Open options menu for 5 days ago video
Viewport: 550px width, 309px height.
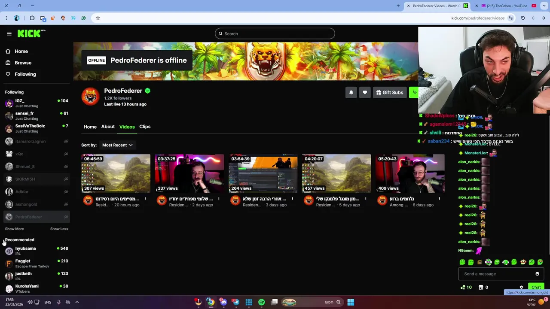click(x=366, y=199)
